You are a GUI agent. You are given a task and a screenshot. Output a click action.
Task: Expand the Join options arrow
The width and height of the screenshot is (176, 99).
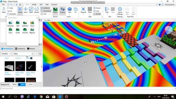(49, 14)
